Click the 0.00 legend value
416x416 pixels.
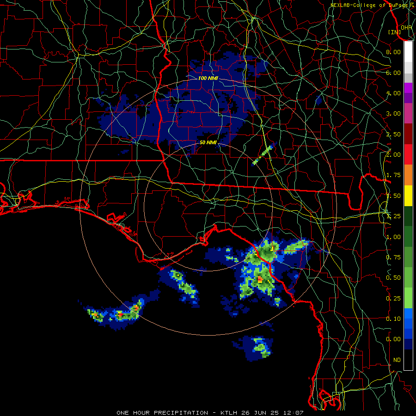pos(393,339)
